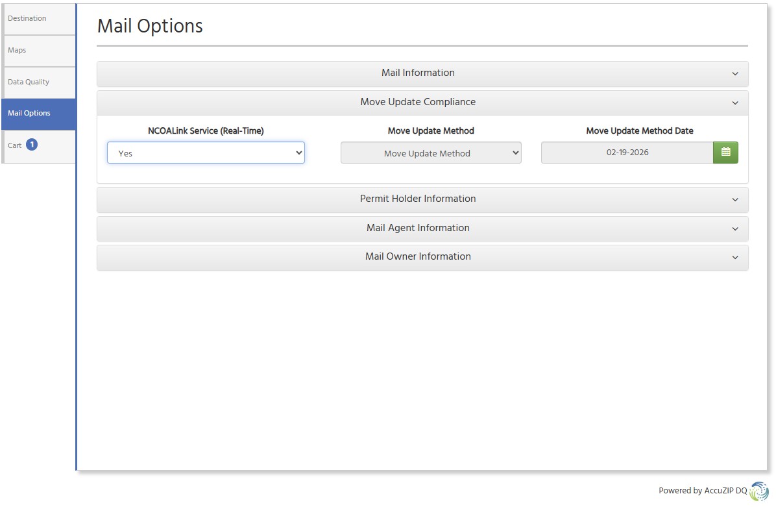Expand the Mail Agent Information section
Screen dimensions: 776x507
418,228
